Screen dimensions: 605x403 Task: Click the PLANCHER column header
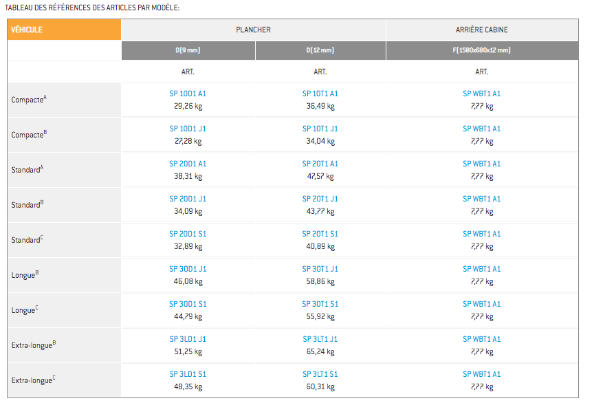253,30
